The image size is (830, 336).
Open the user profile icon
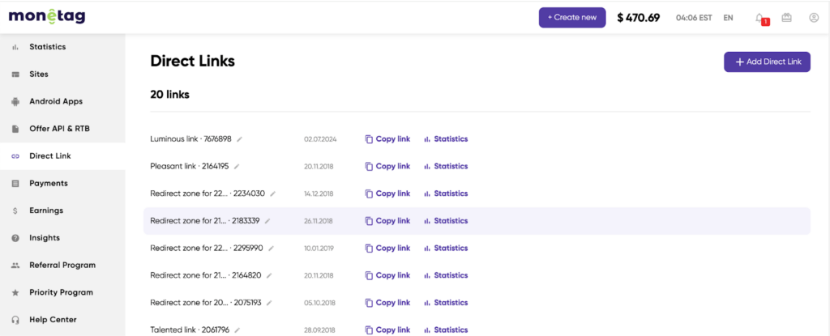814,18
